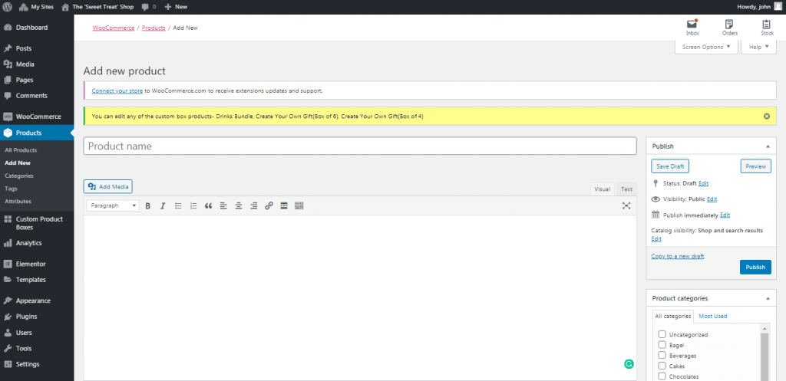Check the Bagel category
Image resolution: width=786 pixels, height=381 pixels.
pyautogui.click(x=662, y=345)
